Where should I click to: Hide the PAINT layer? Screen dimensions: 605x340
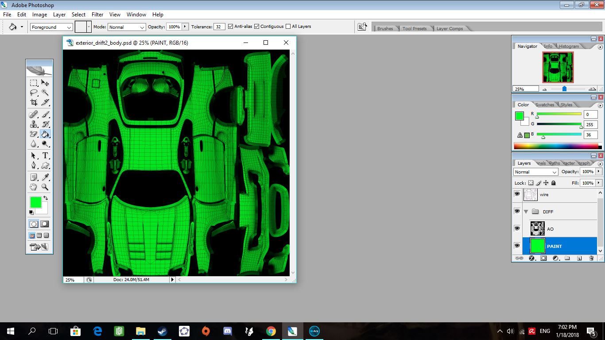(517, 246)
